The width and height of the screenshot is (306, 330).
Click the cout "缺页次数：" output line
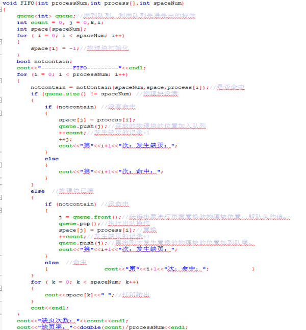72,321
